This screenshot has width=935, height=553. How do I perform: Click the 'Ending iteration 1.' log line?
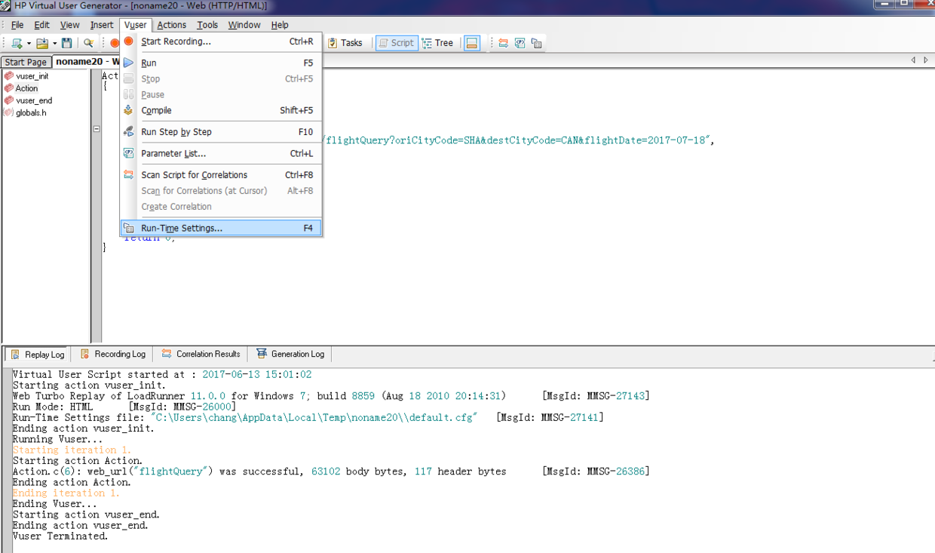(x=66, y=493)
